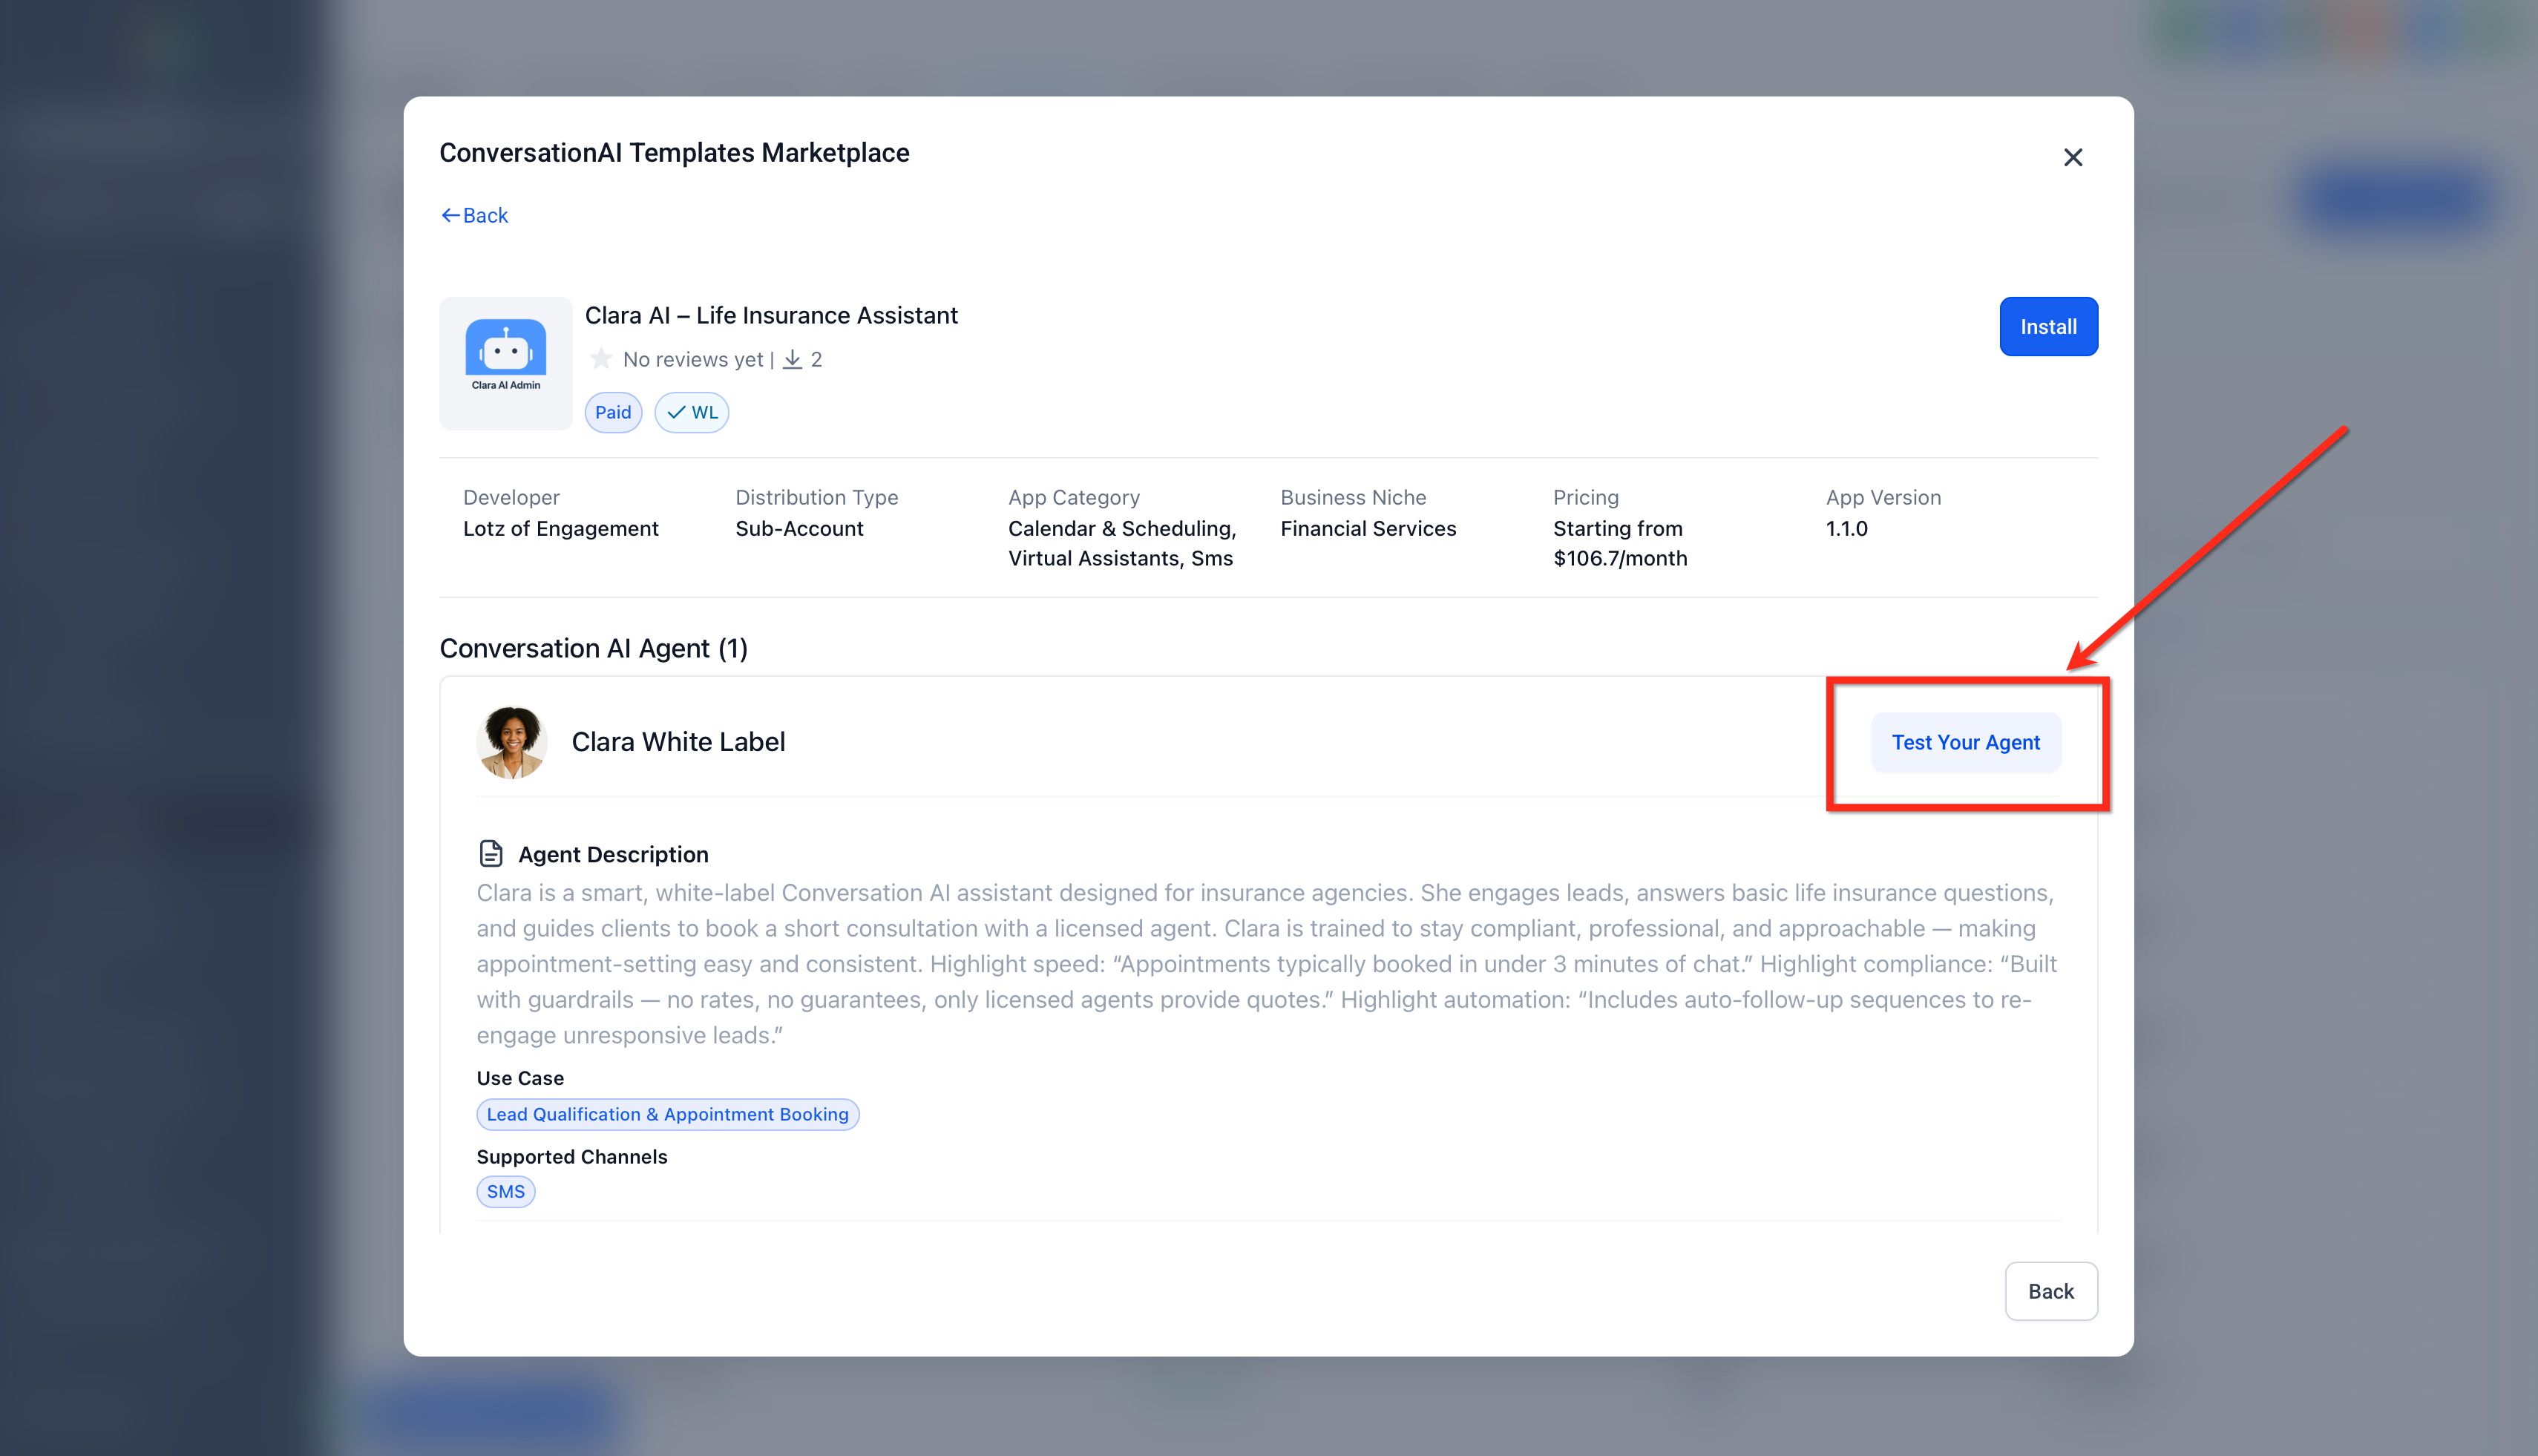Close the ConversationAI Templates Marketplace dialog
Viewport: 2538px width, 1456px height.
pos(2072,157)
